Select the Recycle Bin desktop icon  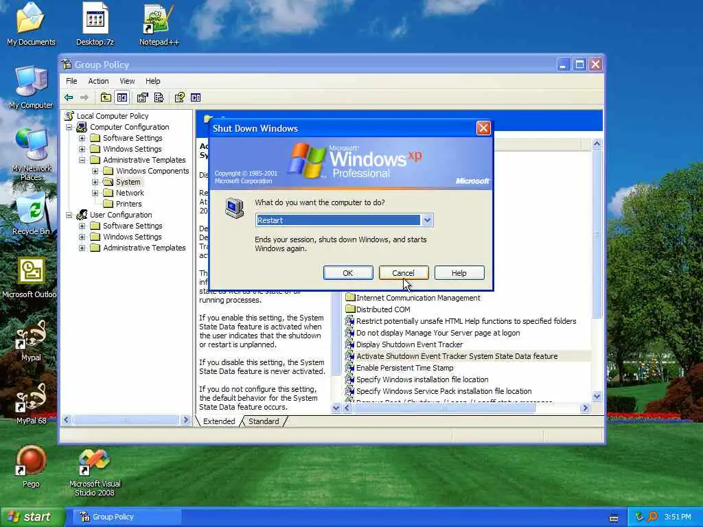(x=31, y=214)
